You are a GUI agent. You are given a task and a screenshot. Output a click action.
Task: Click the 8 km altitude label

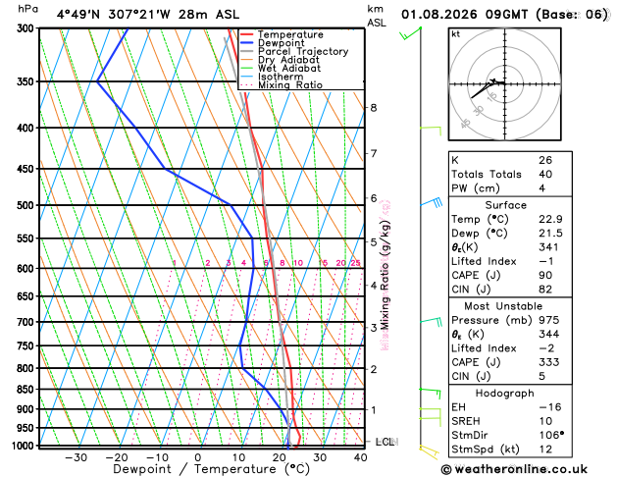(x=374, y=107)
